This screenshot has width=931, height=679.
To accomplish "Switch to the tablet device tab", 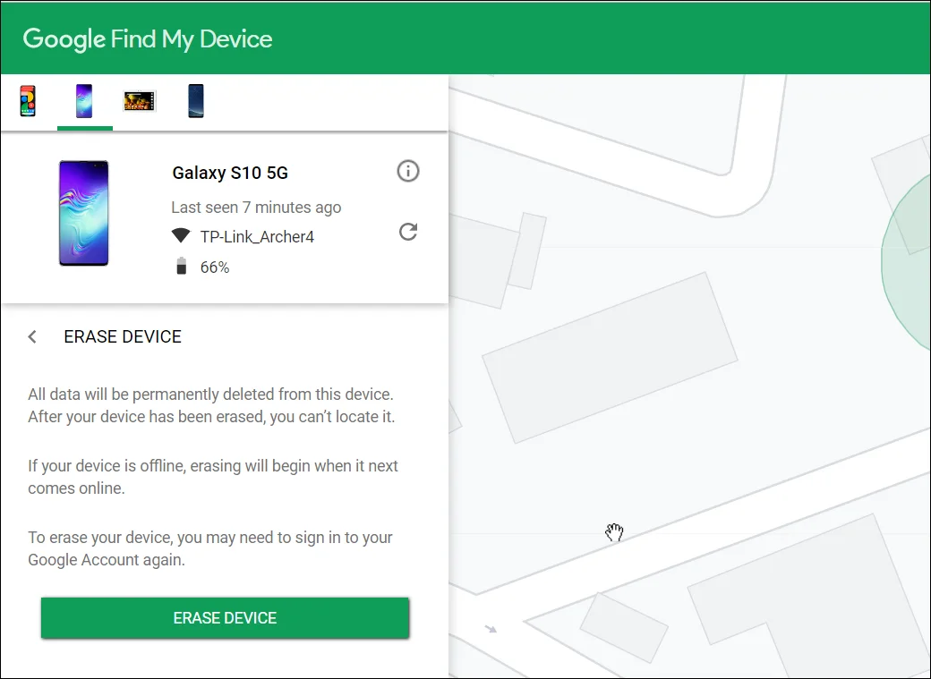I will (x=140, y=101).
